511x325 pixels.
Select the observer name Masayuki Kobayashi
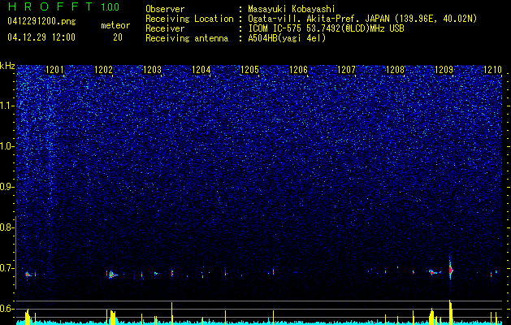292,9
